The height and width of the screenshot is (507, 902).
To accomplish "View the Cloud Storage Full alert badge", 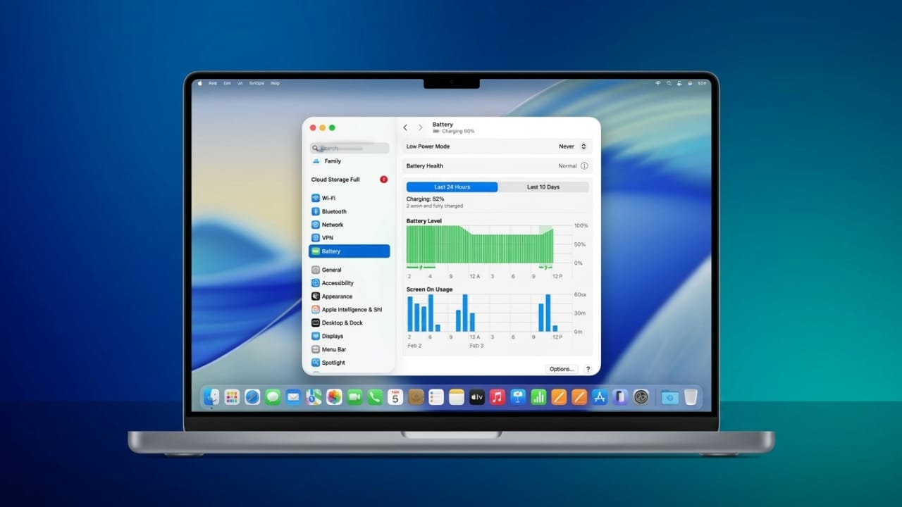I will [383, 180].
